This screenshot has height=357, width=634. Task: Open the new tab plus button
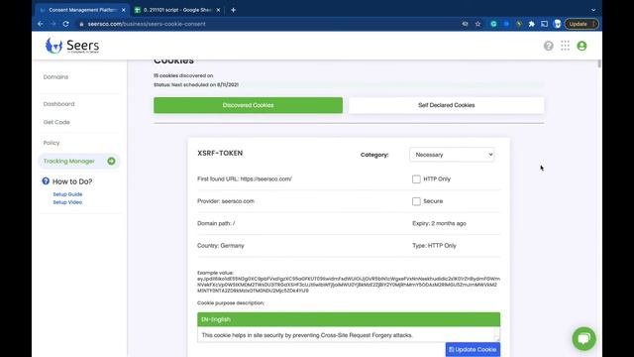tap(234, 10)
